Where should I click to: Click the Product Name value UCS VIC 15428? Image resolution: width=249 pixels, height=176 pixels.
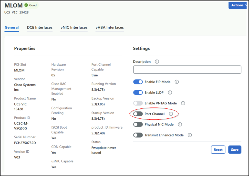pos(20,107)
